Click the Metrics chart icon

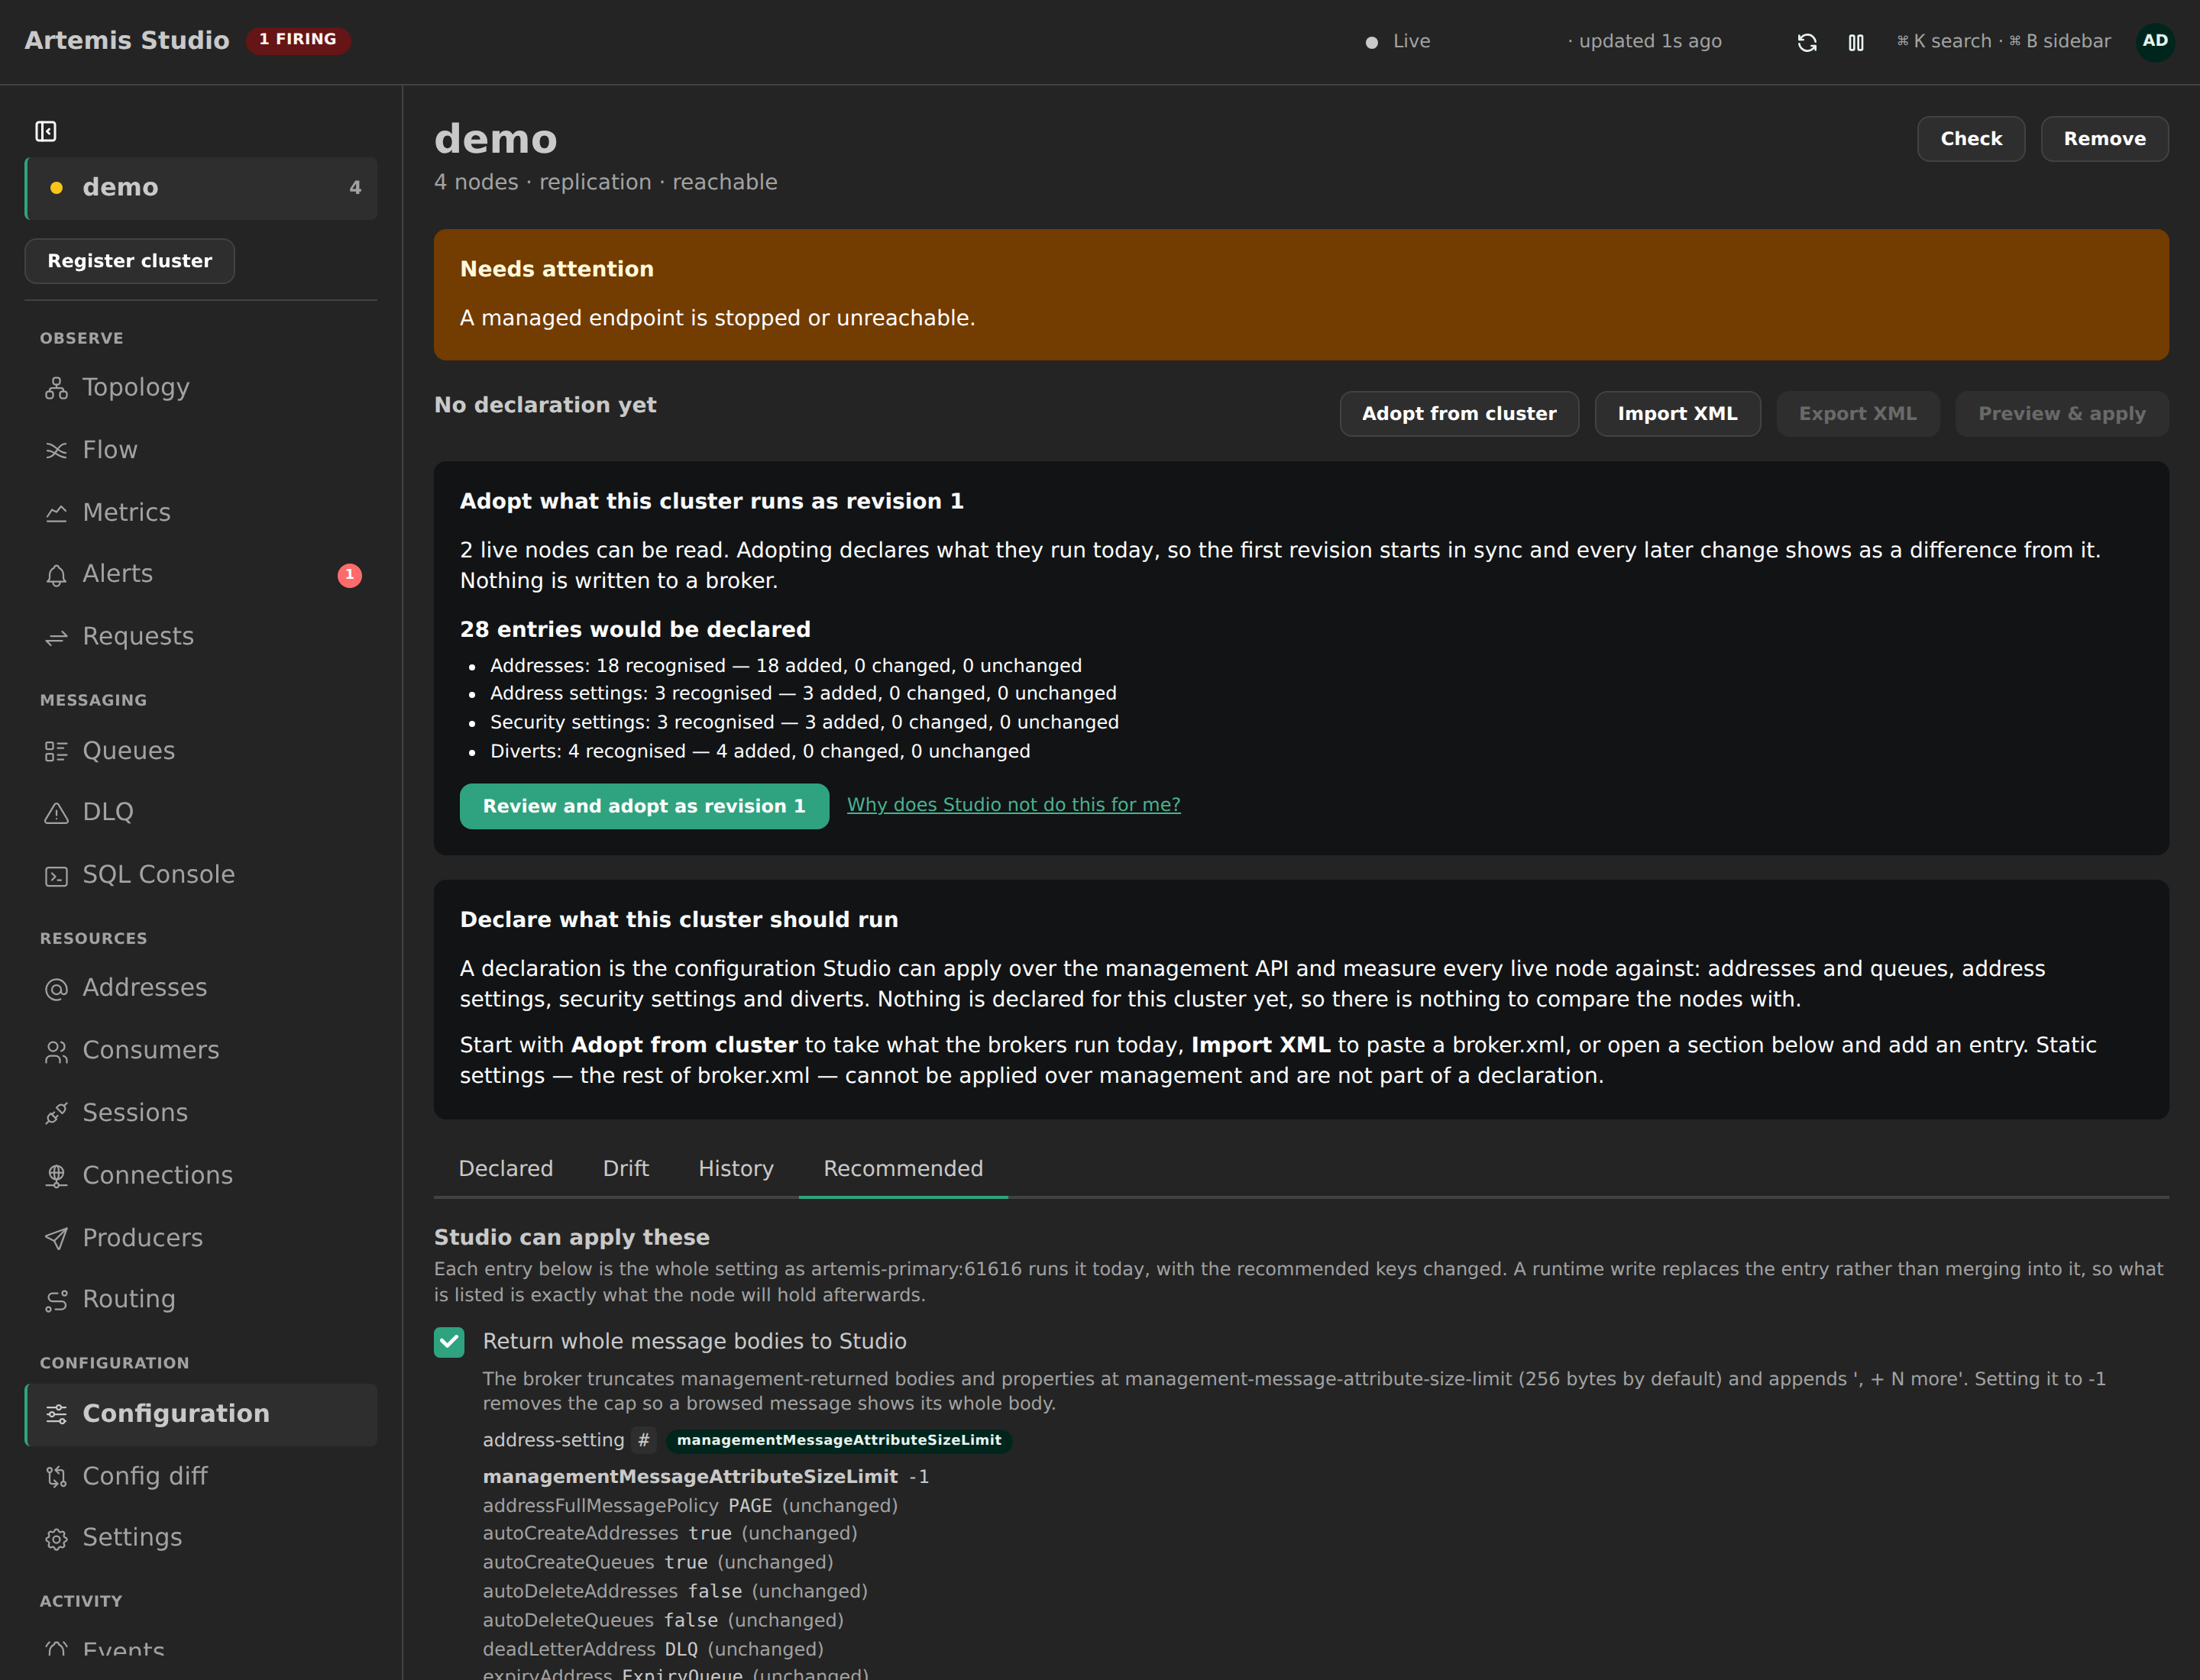(x=56, y=513)
